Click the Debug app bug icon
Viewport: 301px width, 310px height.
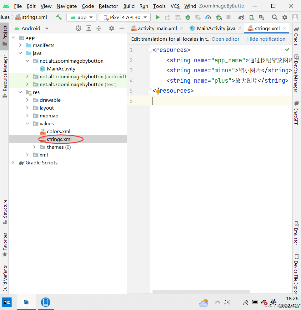(188, 18)
